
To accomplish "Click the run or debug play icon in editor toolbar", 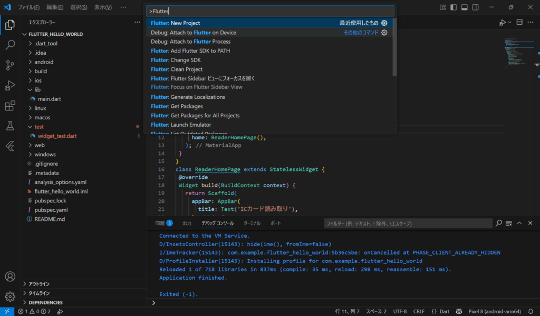I will point(503,22).
